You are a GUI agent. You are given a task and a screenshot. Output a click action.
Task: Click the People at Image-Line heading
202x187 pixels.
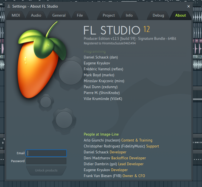(101, 134)
